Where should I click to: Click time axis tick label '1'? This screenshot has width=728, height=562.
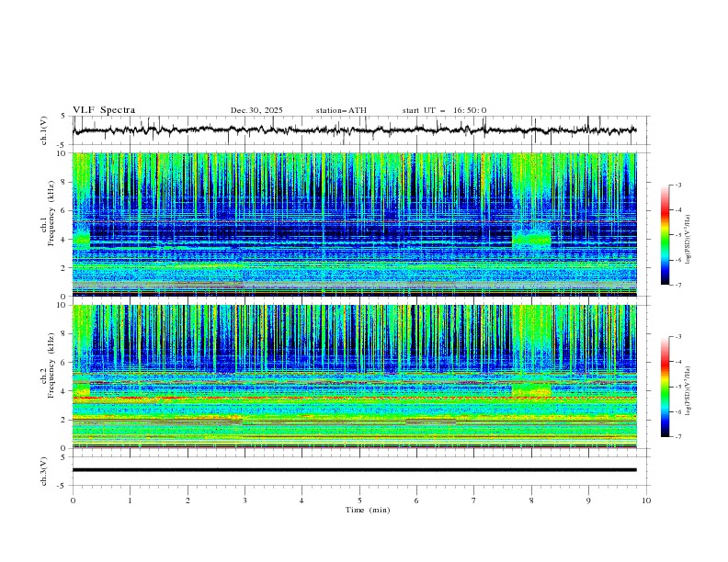pos(130,500)
